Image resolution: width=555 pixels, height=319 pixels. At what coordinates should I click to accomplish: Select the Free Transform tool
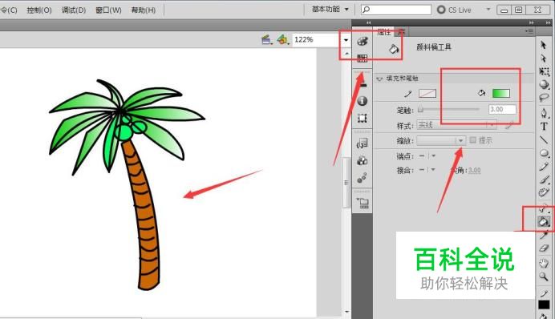[x=544, y=71]
